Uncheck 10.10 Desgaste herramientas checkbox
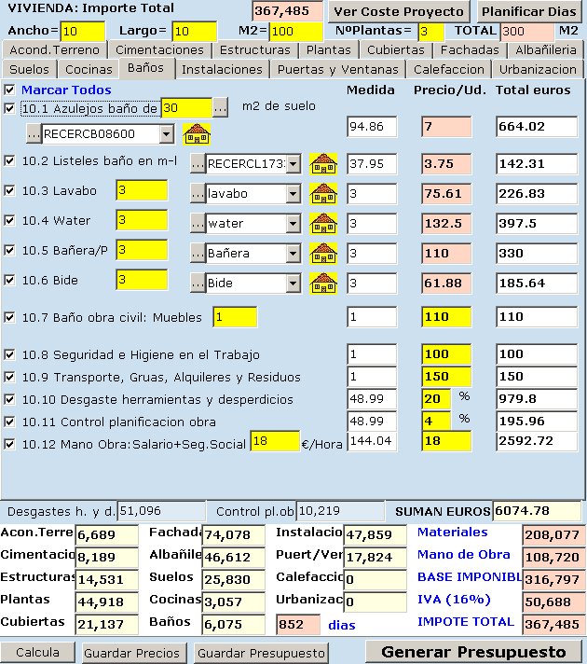This screenshot has height=664, width=587. 9,399
